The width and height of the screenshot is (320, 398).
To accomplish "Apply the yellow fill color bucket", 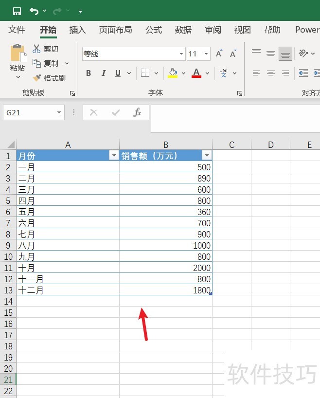I will (173, 73).
